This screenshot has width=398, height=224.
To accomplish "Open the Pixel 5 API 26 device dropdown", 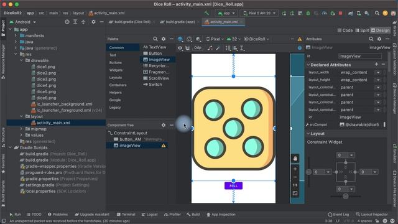I will [x=259, y=13].
